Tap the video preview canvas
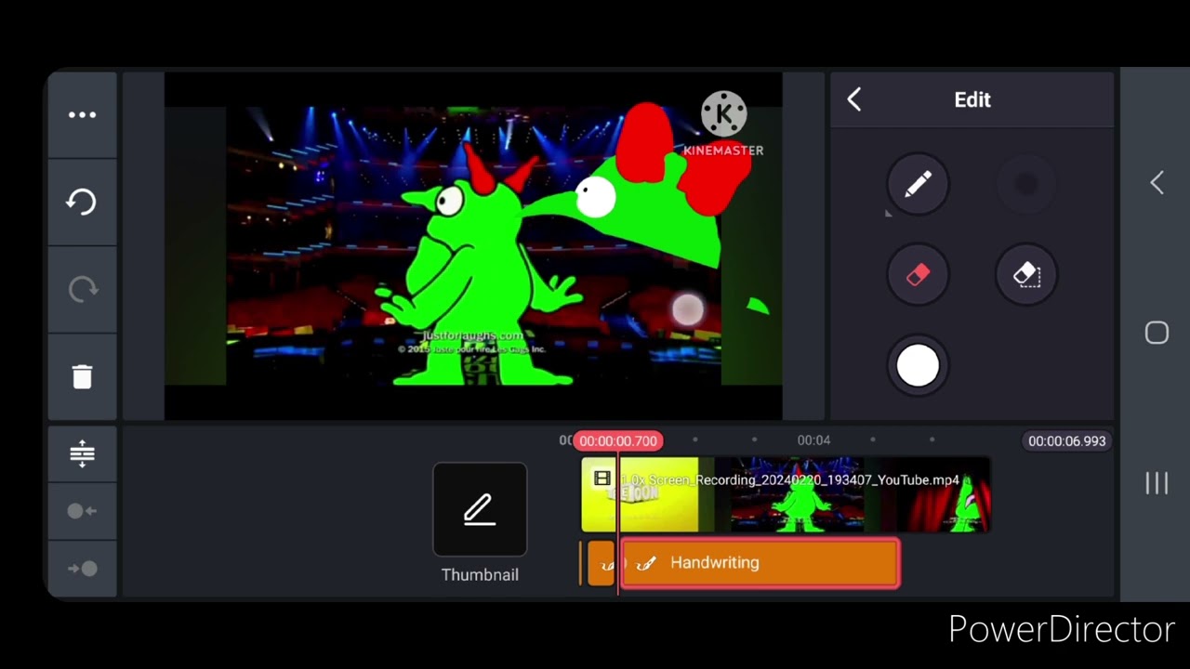1190x669 pixels. (473, 246)
